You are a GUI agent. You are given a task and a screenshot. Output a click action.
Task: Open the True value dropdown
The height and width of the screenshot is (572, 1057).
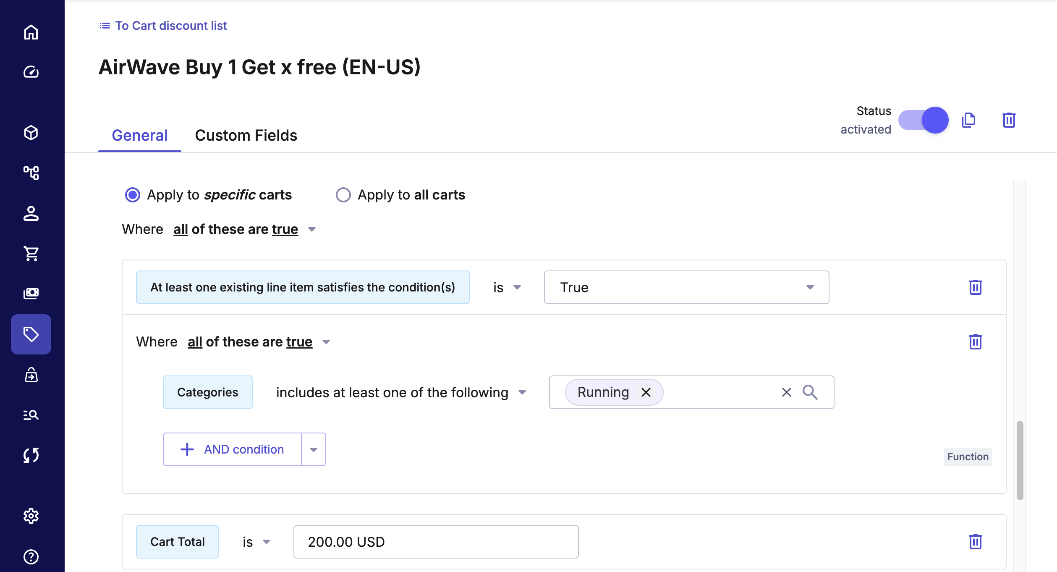pos(686,287)
